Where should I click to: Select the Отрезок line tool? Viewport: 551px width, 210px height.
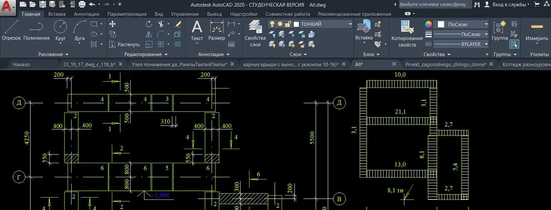pyautogui.click(x=11, y=30)
